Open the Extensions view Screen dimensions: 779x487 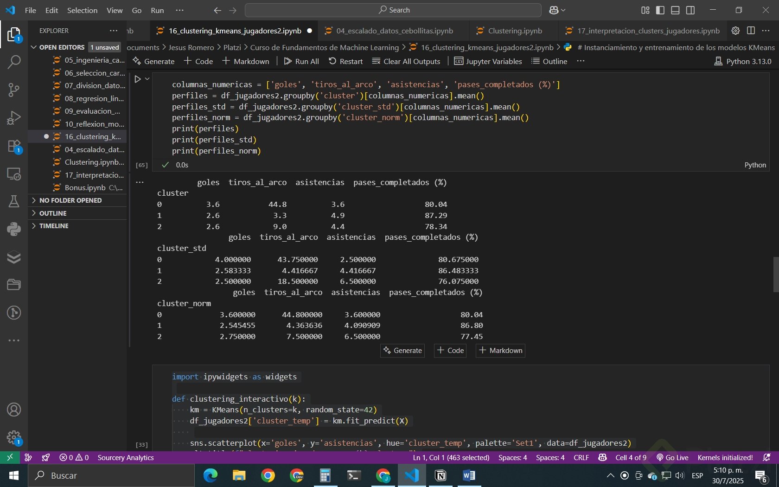14,146
